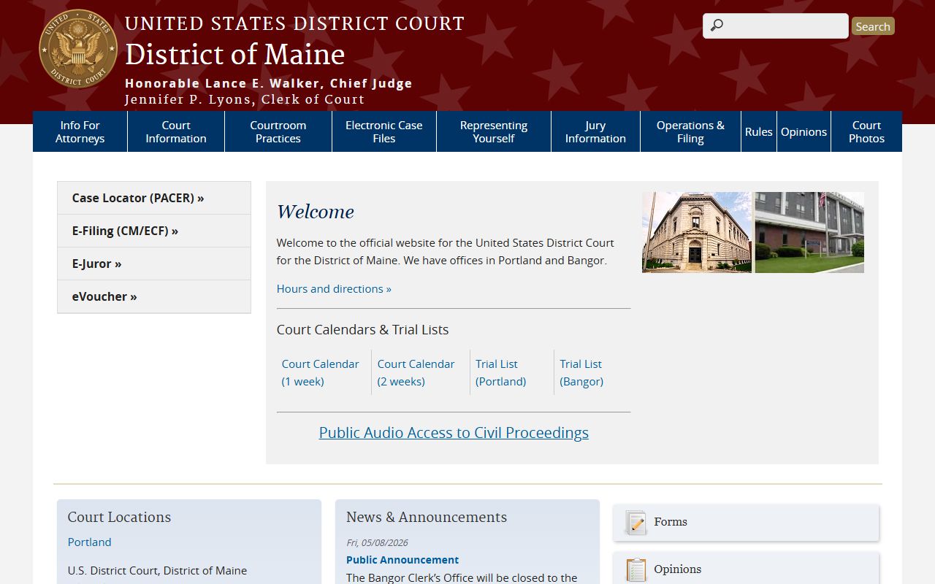Open Electronic Case Files menu
The height and width of the screenshot is (584, 935).
pyautogui.click(x=384, y=131)
